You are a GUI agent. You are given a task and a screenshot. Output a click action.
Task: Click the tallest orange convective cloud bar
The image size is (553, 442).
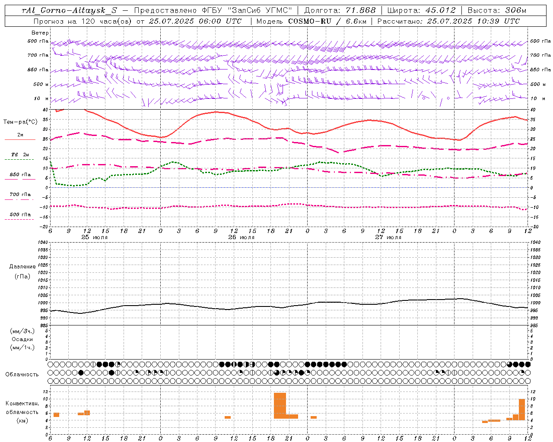point(280,406)
